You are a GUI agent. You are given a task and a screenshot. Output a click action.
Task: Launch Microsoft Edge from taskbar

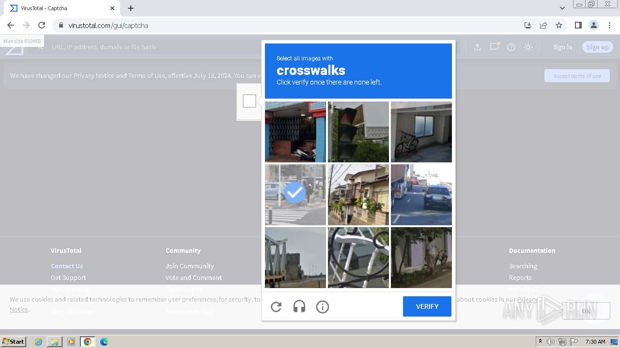pos(104,342)
